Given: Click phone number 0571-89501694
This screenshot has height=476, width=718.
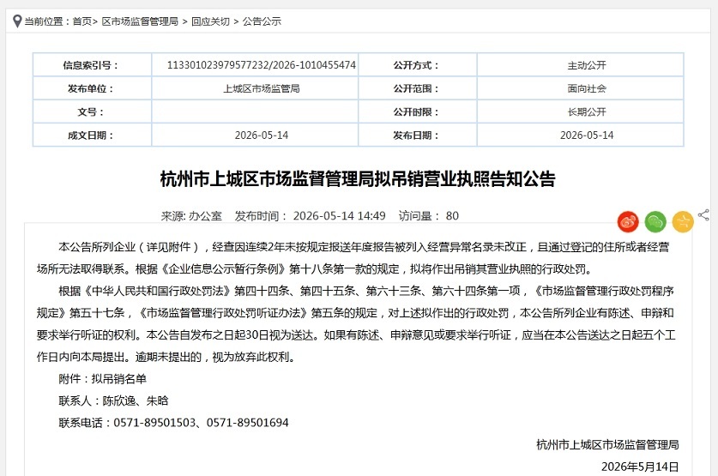Looking at the screenshot, I should [x=247, y=423].
